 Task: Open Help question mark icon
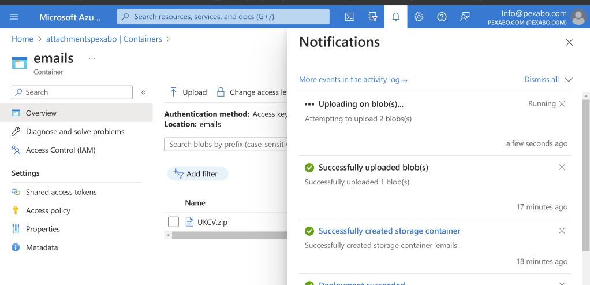(x=442, y=17)
